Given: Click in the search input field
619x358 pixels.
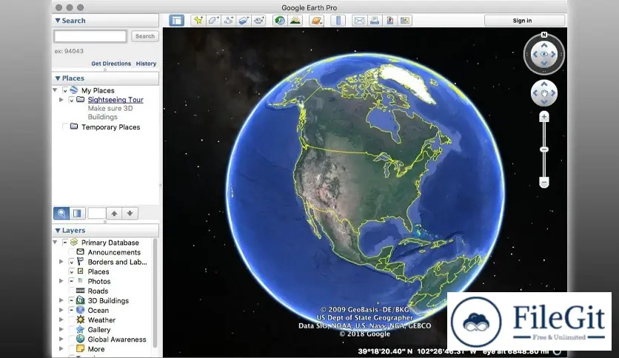Looking at the screenshot, I should click(90, 36).
